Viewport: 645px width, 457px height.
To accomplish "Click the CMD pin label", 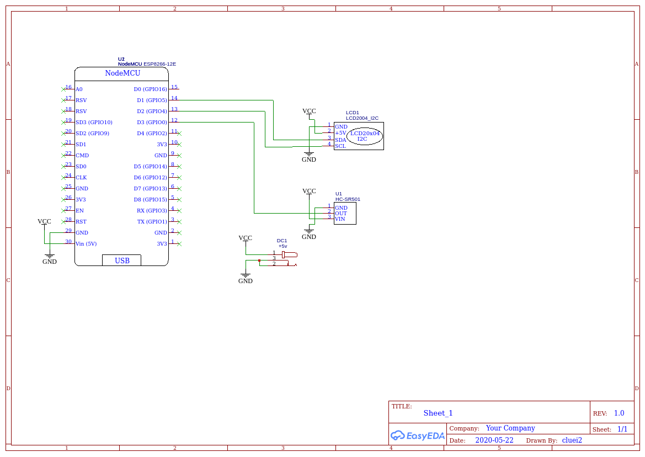I will point(82,156).
